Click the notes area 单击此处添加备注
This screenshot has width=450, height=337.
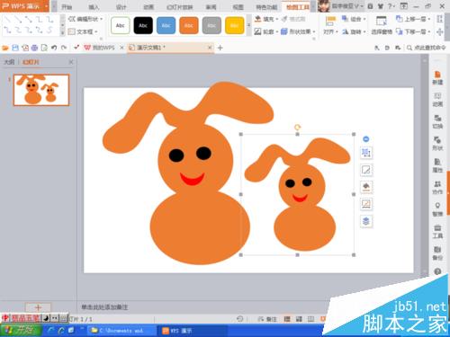pyautogui.click(x=104, y=307)
